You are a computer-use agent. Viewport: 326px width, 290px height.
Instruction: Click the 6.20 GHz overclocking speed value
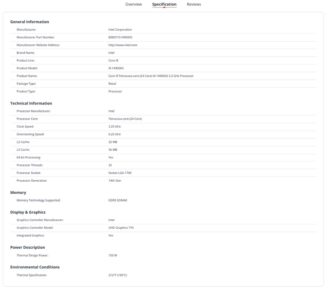tap(114, 134)
